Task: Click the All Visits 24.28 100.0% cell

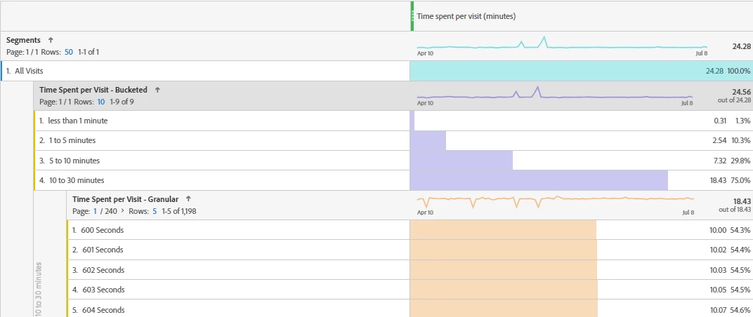Action: click(x=581, y=71)
